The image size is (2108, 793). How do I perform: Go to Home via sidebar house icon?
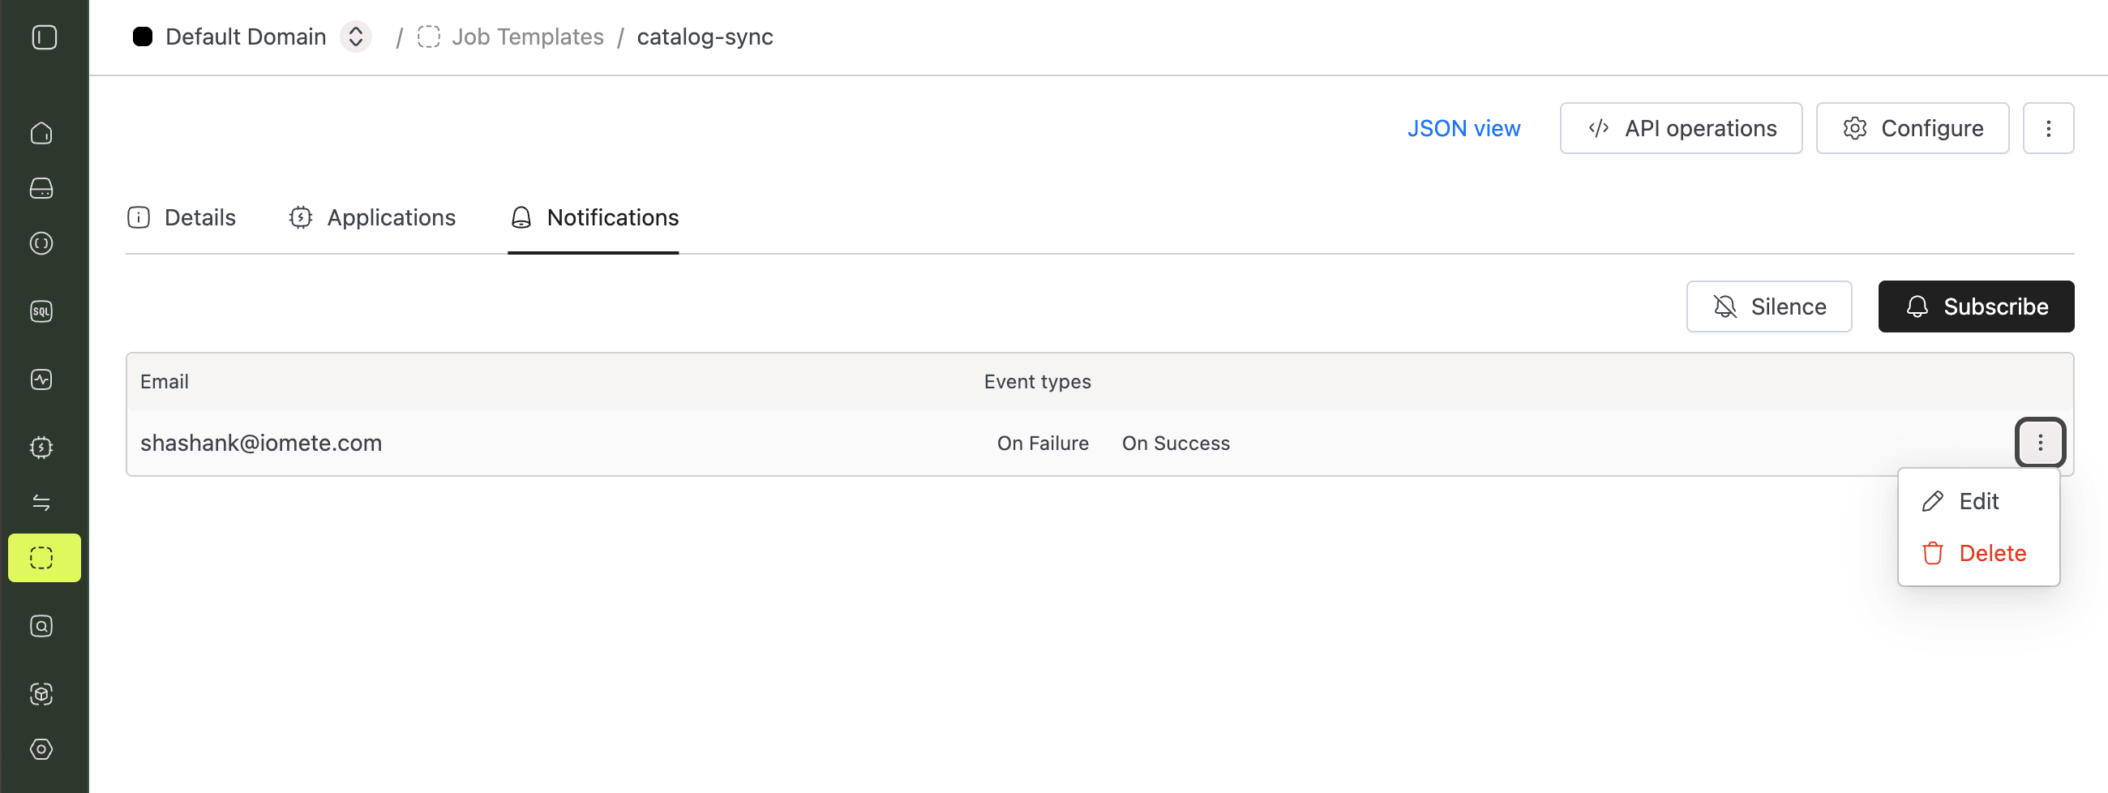[x=41, y=134]
